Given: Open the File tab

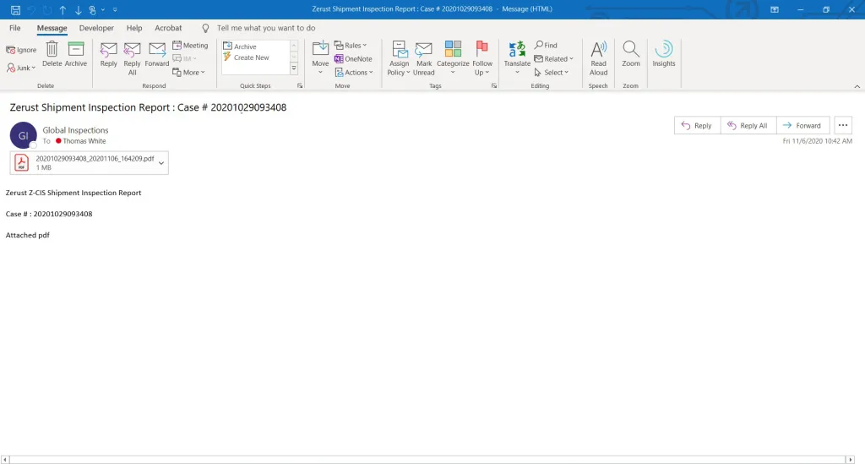Looking at the screenshot, I should click(15, 28).
